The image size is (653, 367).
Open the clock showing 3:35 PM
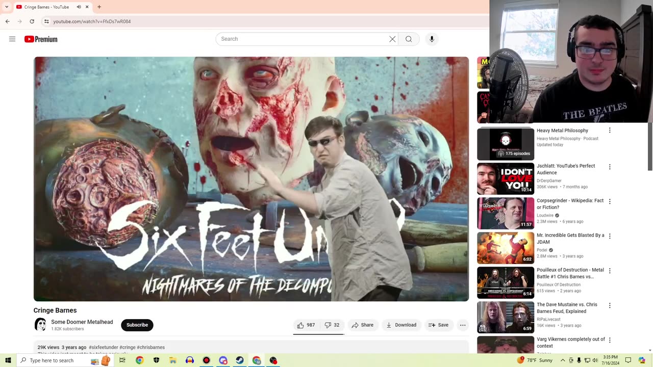[610, 360]
